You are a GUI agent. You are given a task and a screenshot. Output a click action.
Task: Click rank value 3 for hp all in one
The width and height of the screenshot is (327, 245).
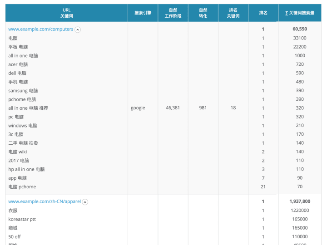pyautogui.click(x=263, y=169)
